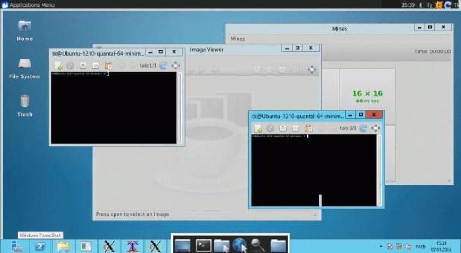461x253 pixels.
Task: Open the Applications Menu in top panel
Action: pos(28,4)
